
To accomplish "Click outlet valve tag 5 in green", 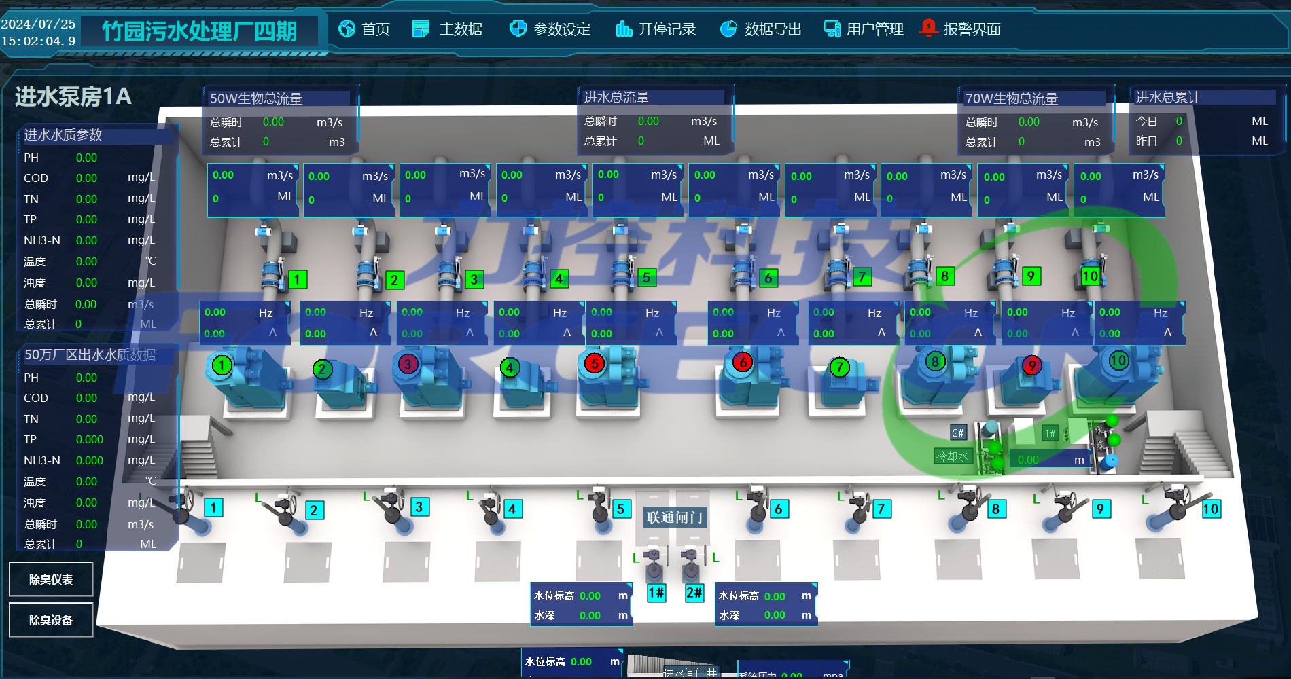I will 647,277.
